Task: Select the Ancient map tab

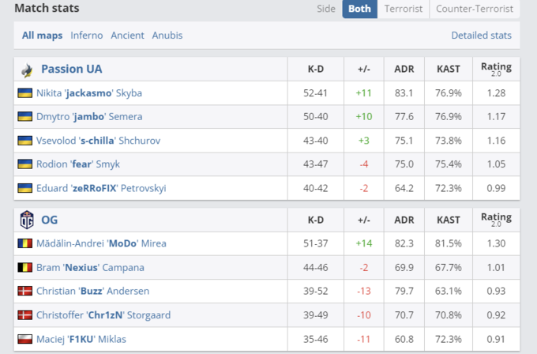Action: (x=127, y=36)
